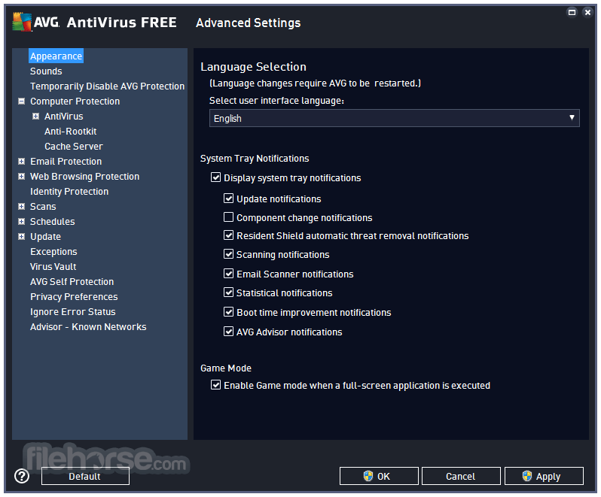Select the Scans item
The image size is (601, 497).
coord(43,206)
